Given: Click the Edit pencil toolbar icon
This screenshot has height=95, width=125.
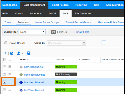Looking at the screenshot, I should 12,53.
